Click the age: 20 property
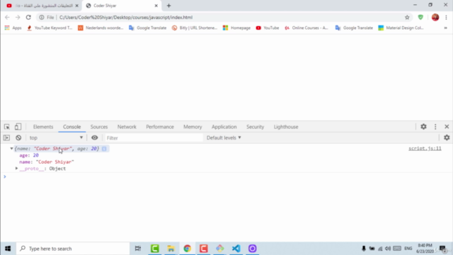453x255 pixels. click(29, 155)
